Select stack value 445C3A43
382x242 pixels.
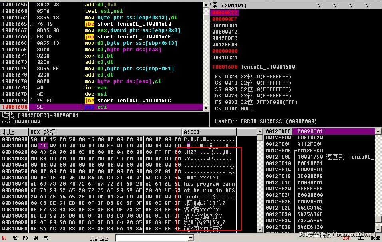click(x=310, y=208)
